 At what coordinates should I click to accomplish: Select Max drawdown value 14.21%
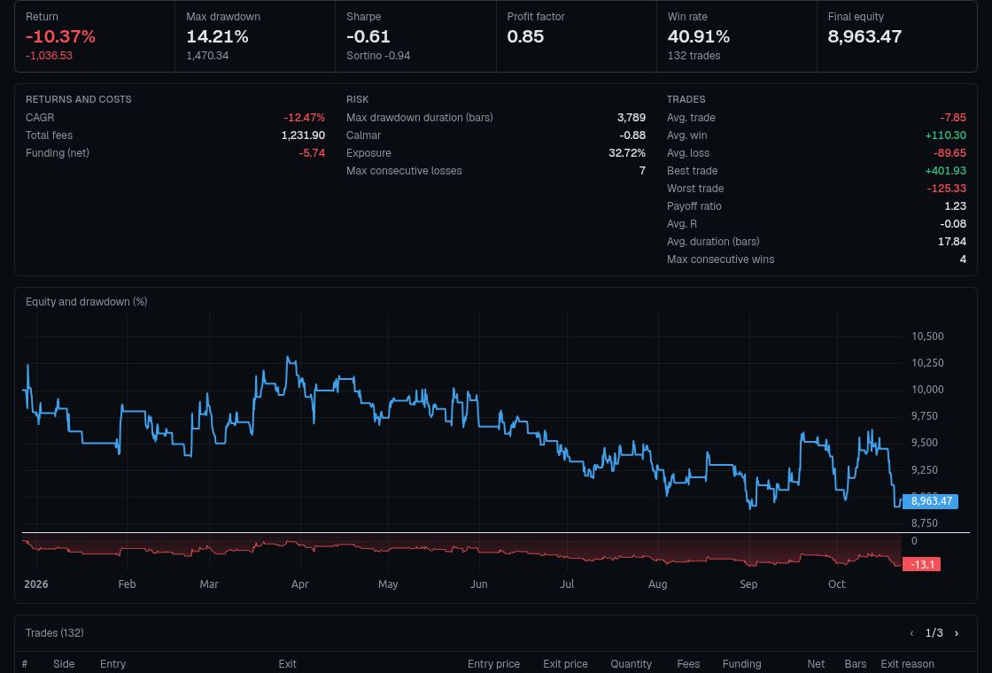[x=217, y=36]
